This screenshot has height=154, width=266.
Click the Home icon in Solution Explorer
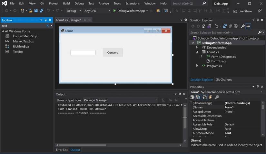click(x=203, y=26)
